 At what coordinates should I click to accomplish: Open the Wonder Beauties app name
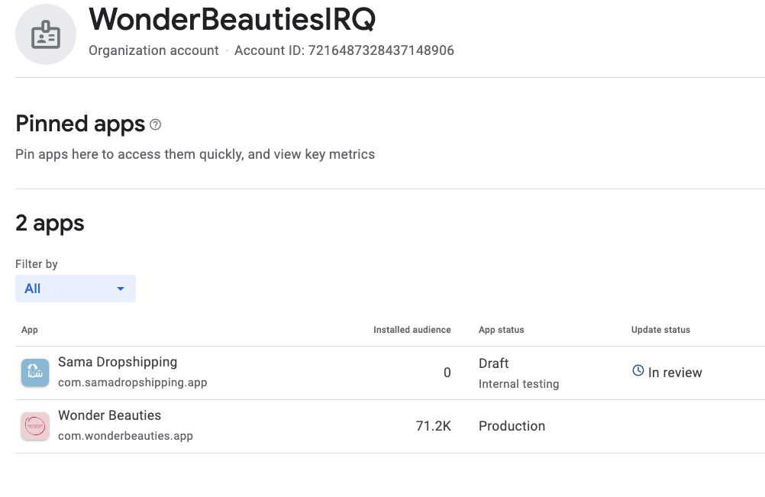click(109, 415)
